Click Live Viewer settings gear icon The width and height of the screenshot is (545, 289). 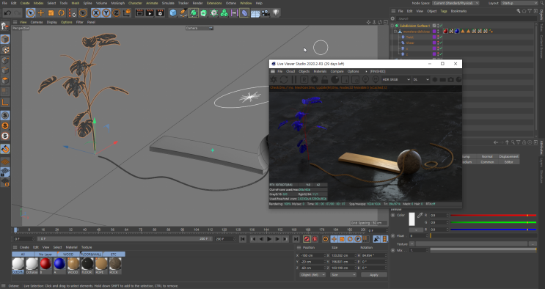[314, 80]
